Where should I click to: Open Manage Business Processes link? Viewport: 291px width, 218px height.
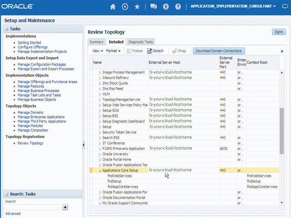tap(38, 91)
